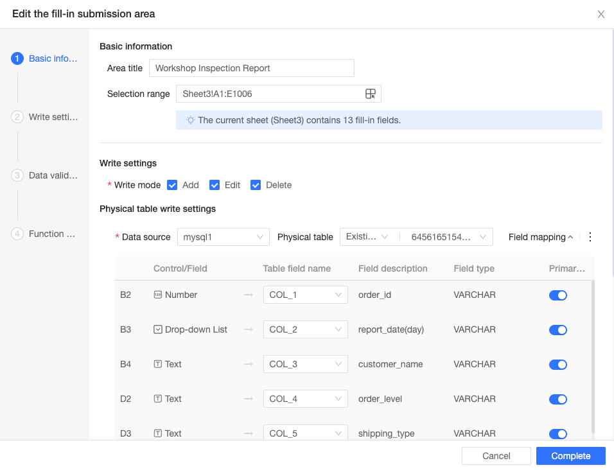Click the cell range selector icon
The image size is (614, 470).
click(370, 94)
